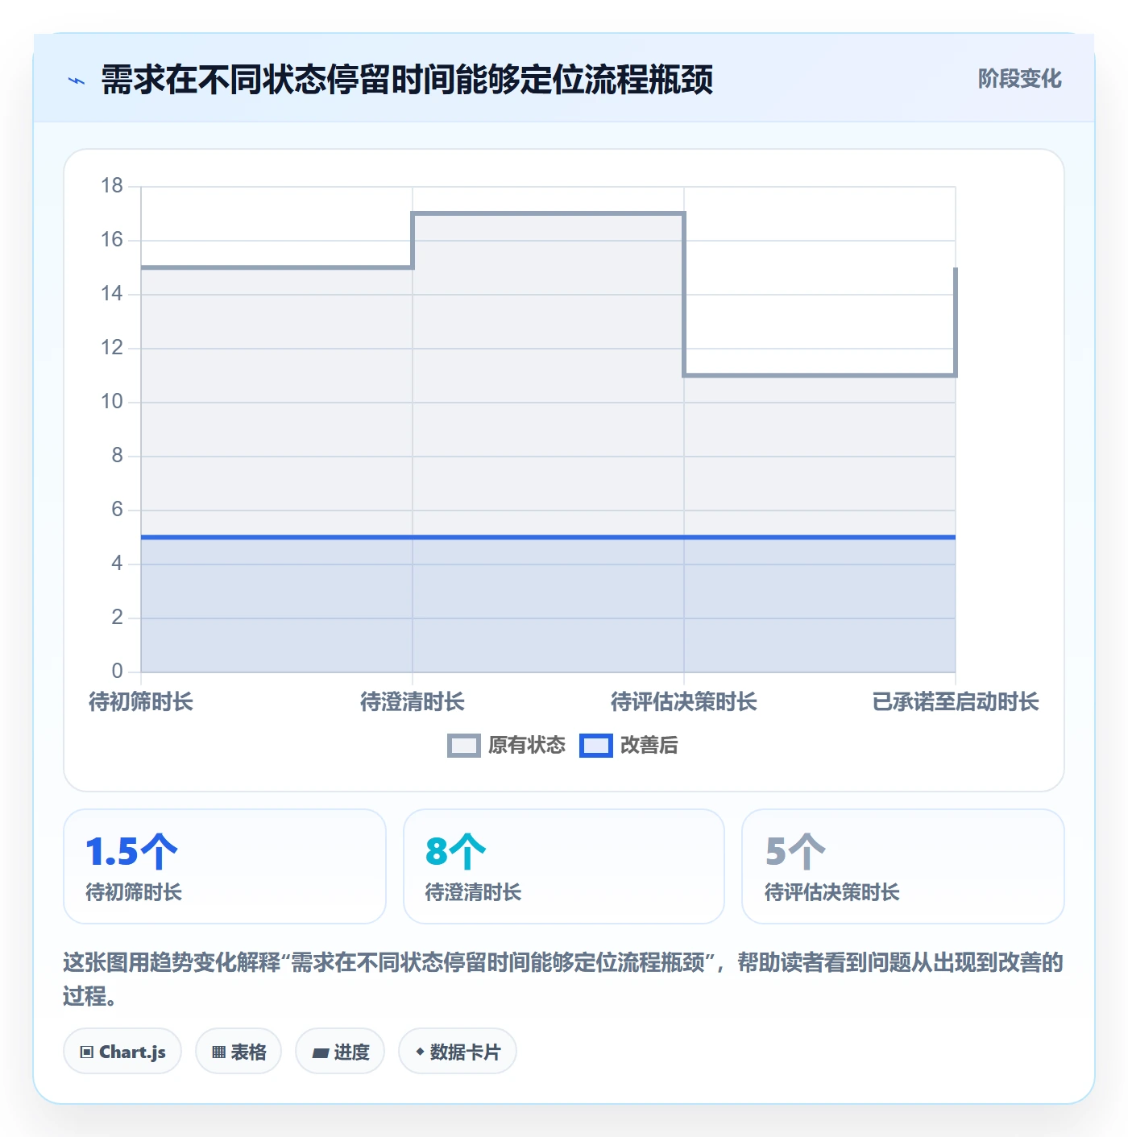
Task: Click the lightning bolt icon beside the title
Action: pos(77,81)
